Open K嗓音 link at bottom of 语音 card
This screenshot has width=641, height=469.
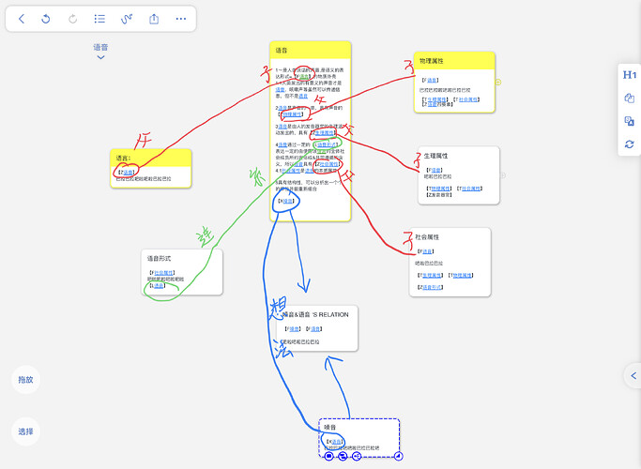[288, 201]
